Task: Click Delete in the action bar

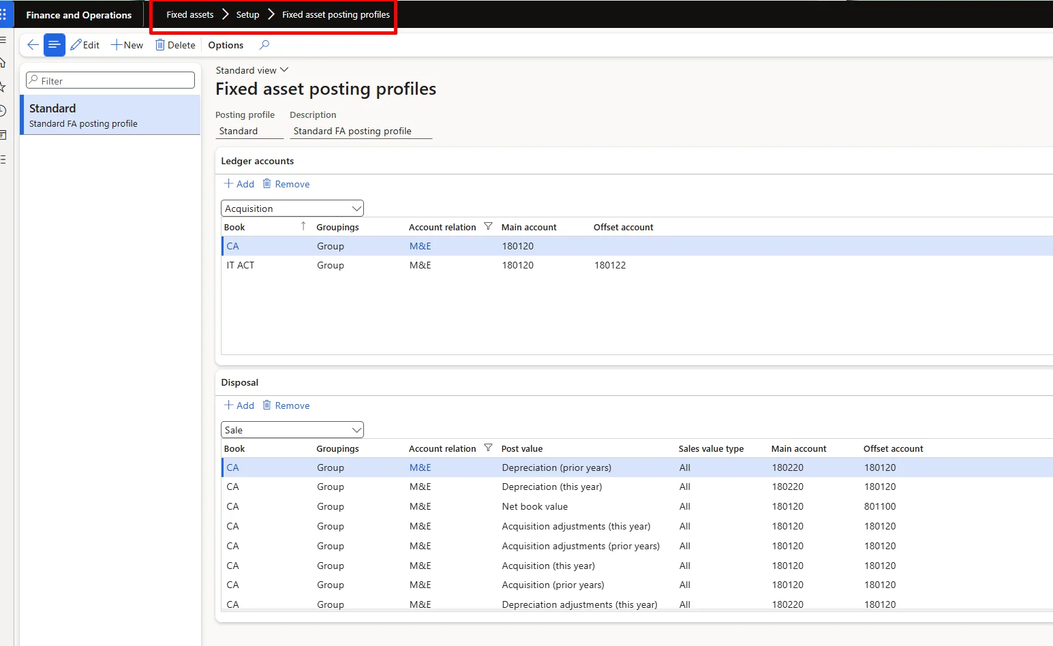Action: [175, 45]
